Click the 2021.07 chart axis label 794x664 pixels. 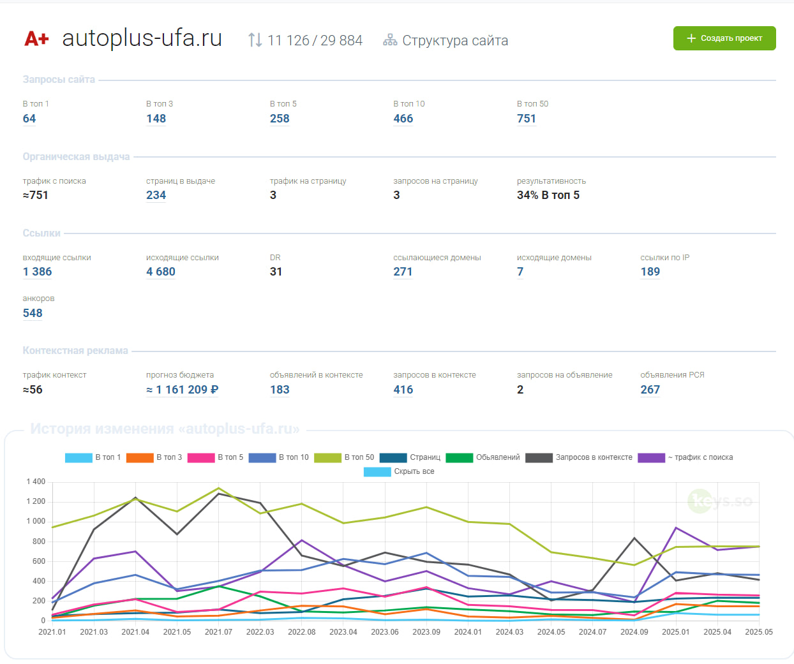[218, 632]
